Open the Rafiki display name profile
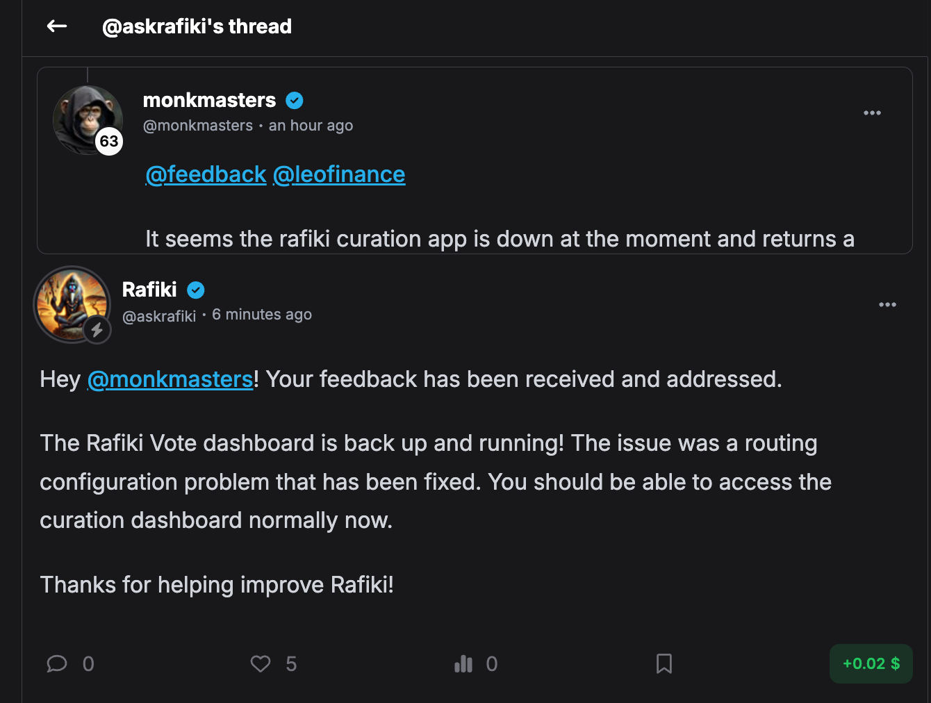This screenshot has height=703, width=931. [149, 290]
